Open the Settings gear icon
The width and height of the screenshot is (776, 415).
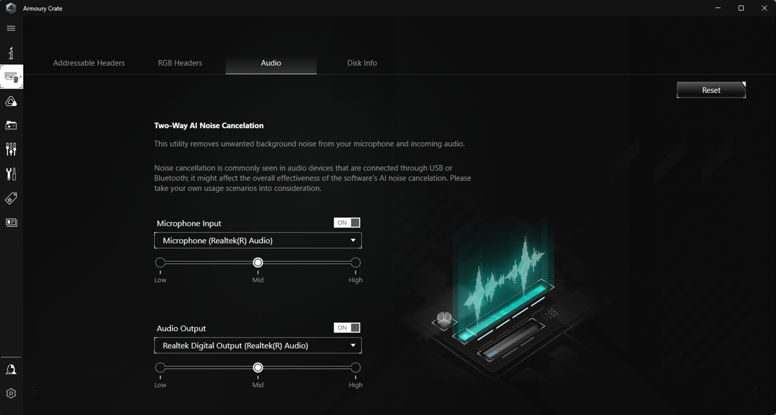[11, 393]
